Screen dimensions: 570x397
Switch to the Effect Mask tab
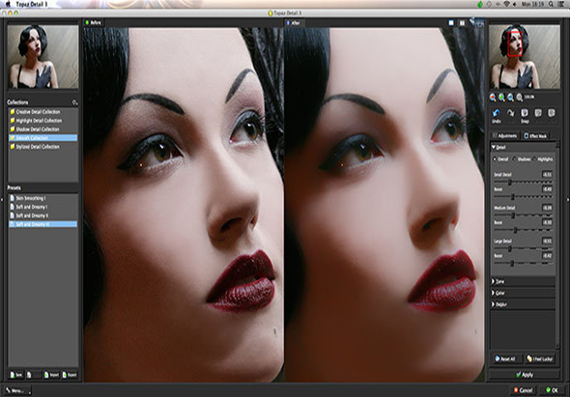[x=535, y=135]
